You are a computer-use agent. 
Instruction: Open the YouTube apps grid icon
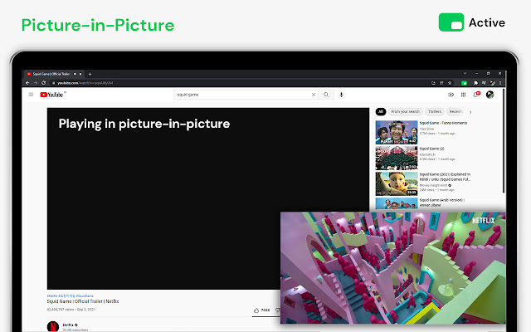tap(463, 95)
